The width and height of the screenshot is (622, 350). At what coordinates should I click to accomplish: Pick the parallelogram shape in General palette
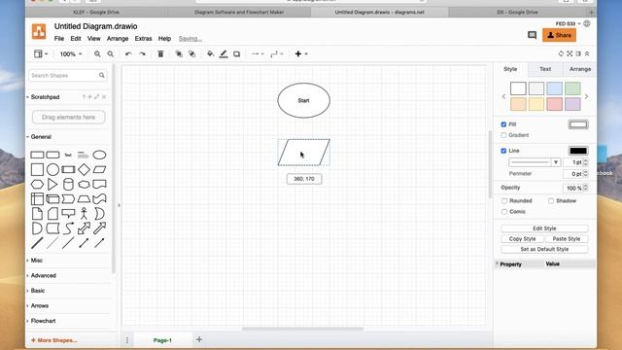pyautogui.click(x=99, y=169)
